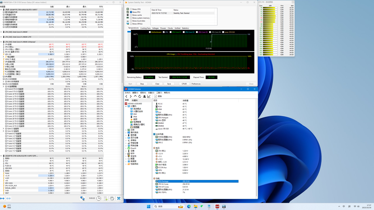This screenshot has height=210, width=374.
Task: Open HWiNFO sensor settings gear icon
Action: pos(112,199)
